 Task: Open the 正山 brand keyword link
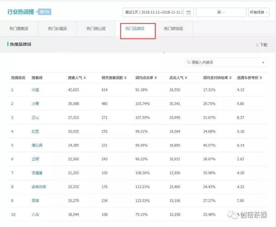click(35, 117)
